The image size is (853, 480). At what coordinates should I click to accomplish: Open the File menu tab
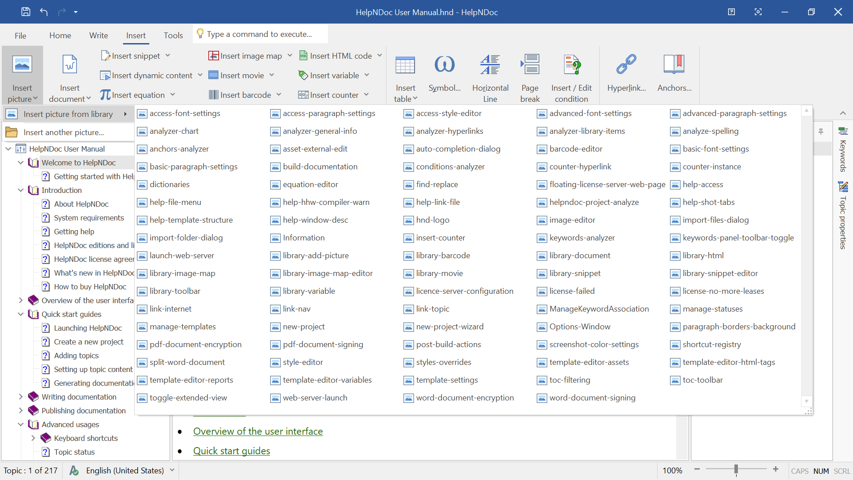point(20,36)
